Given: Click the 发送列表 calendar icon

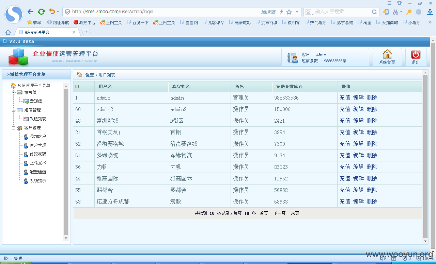Looking at the screenshot, I should 26,119.
